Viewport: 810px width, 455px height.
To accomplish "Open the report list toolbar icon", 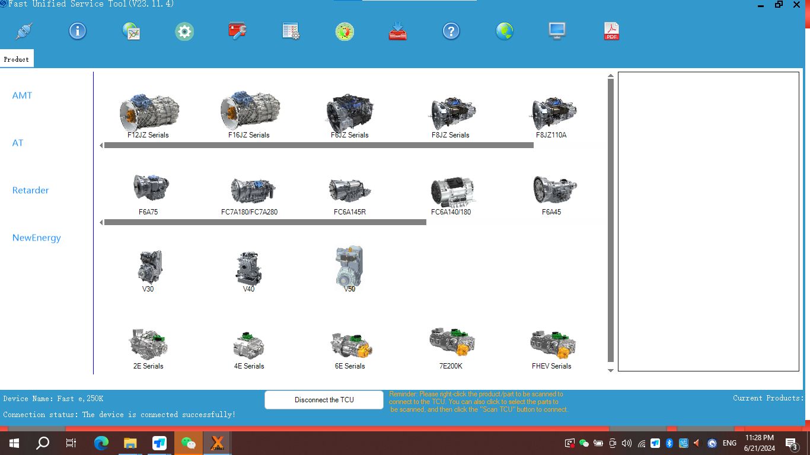I will [x=290, y=31].
